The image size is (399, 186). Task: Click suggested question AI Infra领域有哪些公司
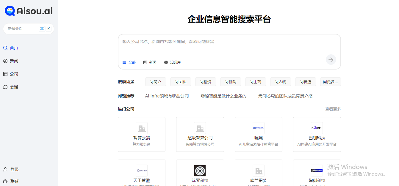(x=167, y=96)
